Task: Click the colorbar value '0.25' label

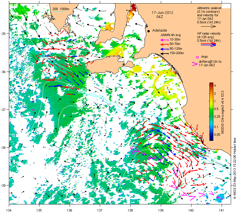Action: coord(217,117)
